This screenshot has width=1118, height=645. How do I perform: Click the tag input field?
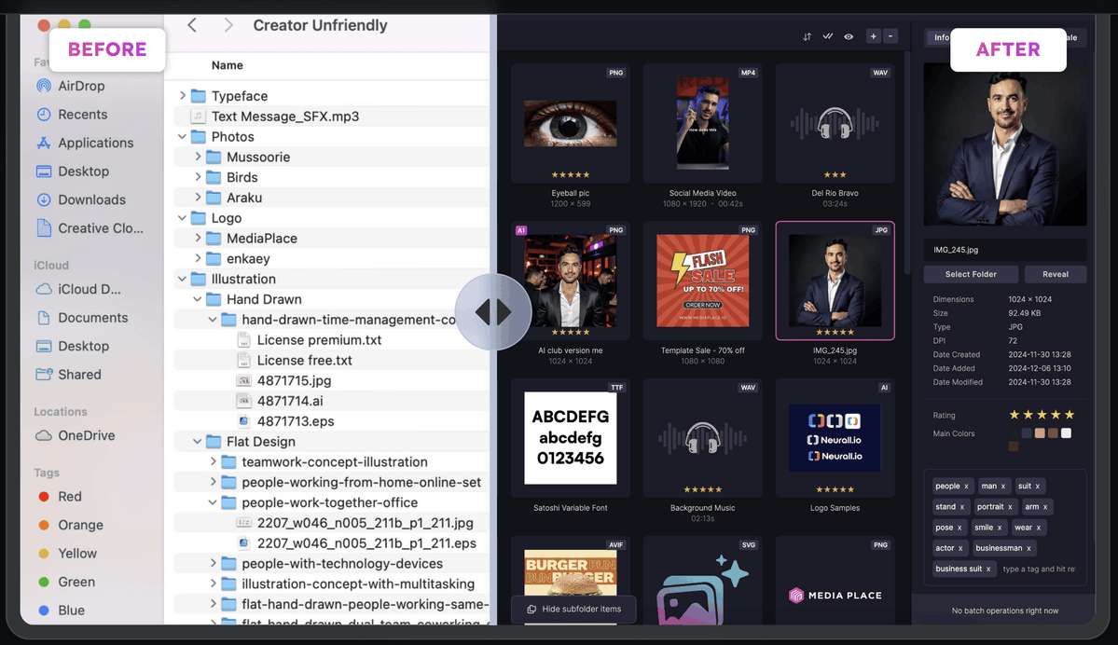coord(1040,570)
